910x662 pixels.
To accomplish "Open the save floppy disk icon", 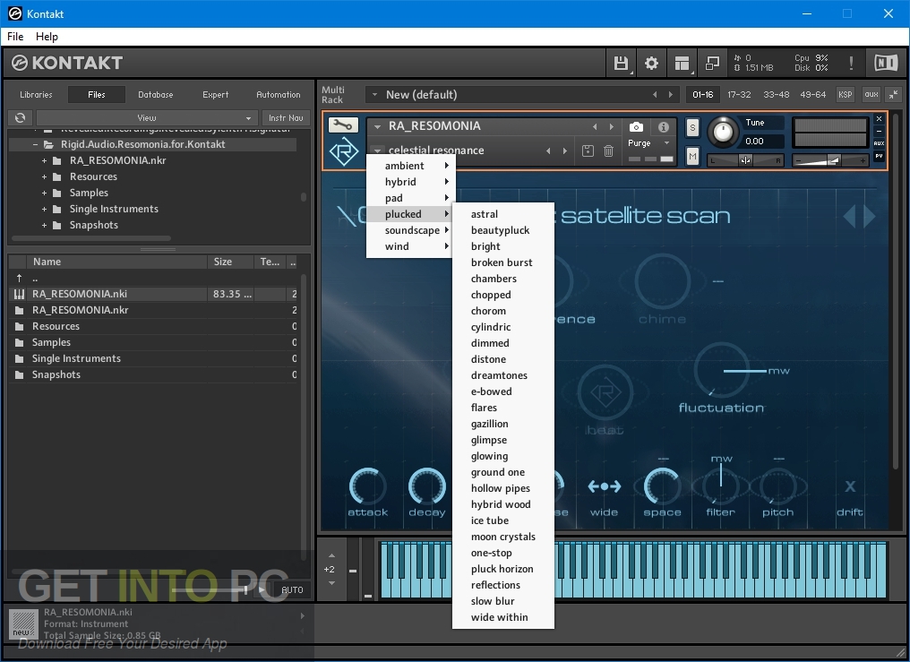I will (x=621, y=63).
